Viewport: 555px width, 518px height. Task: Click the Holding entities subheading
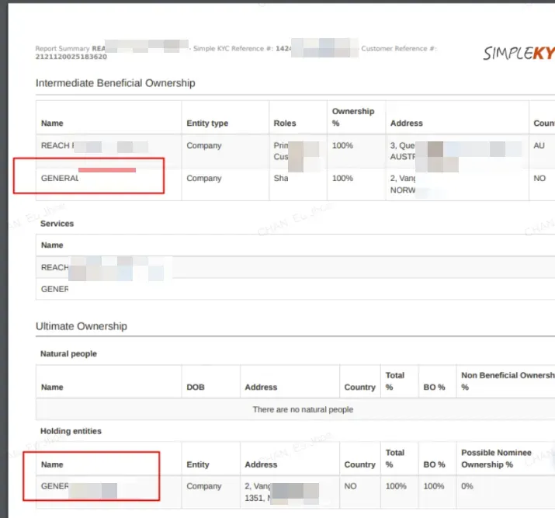(x=71, y=431)
